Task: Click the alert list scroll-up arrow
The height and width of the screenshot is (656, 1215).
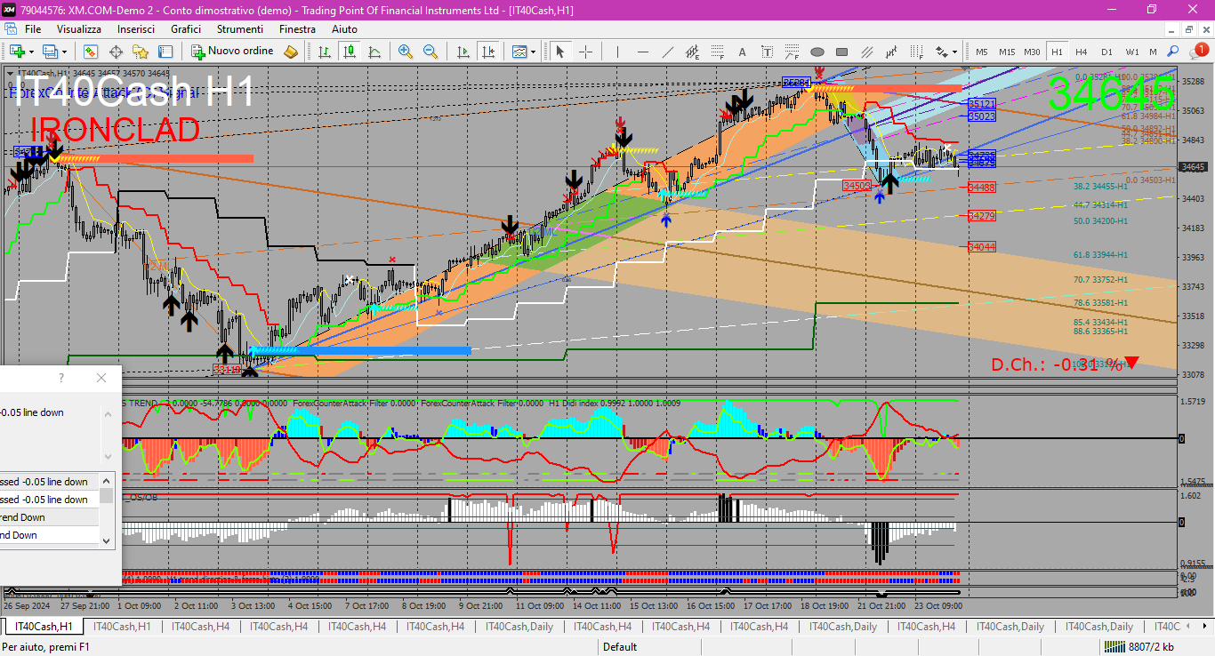Action: (x=107, y=480)
